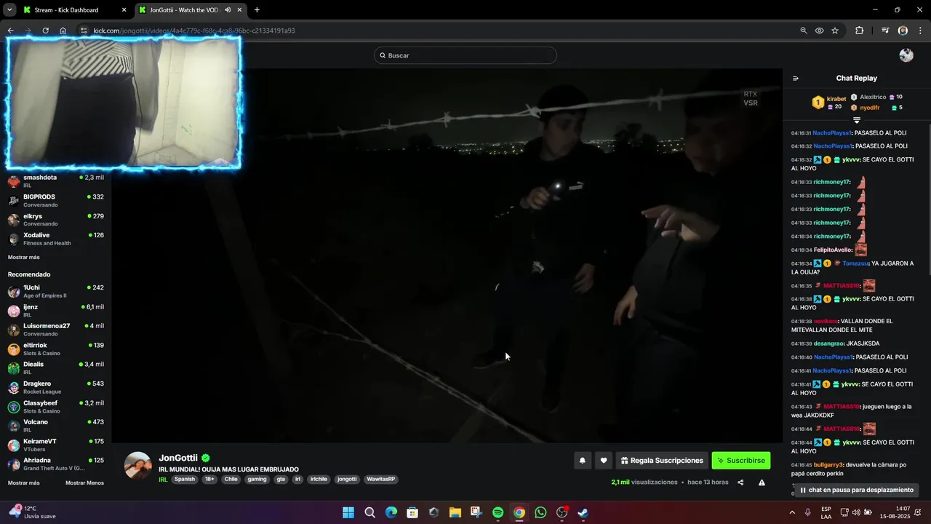The height and width of the screenshot is (524, 931).
Task: Open Chrome's three-dot menu
Action: point(921,31)
